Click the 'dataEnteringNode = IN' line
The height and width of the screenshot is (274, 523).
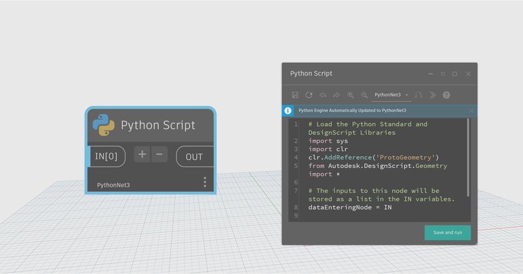tap(350, 207)
